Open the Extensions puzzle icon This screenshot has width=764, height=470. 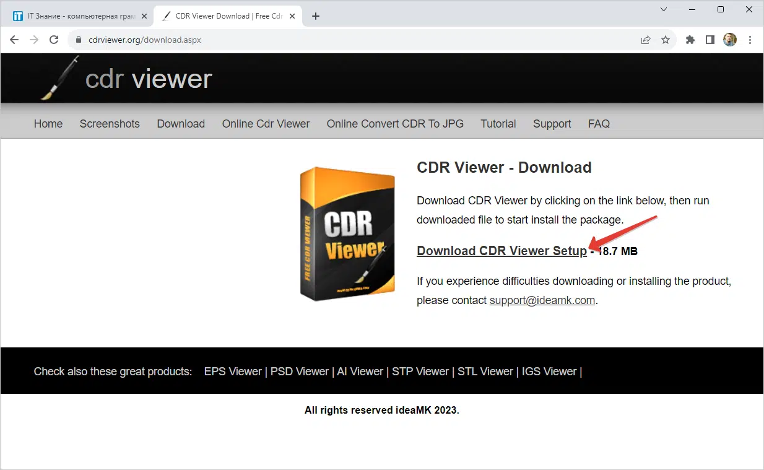click(x=690, y=40)
